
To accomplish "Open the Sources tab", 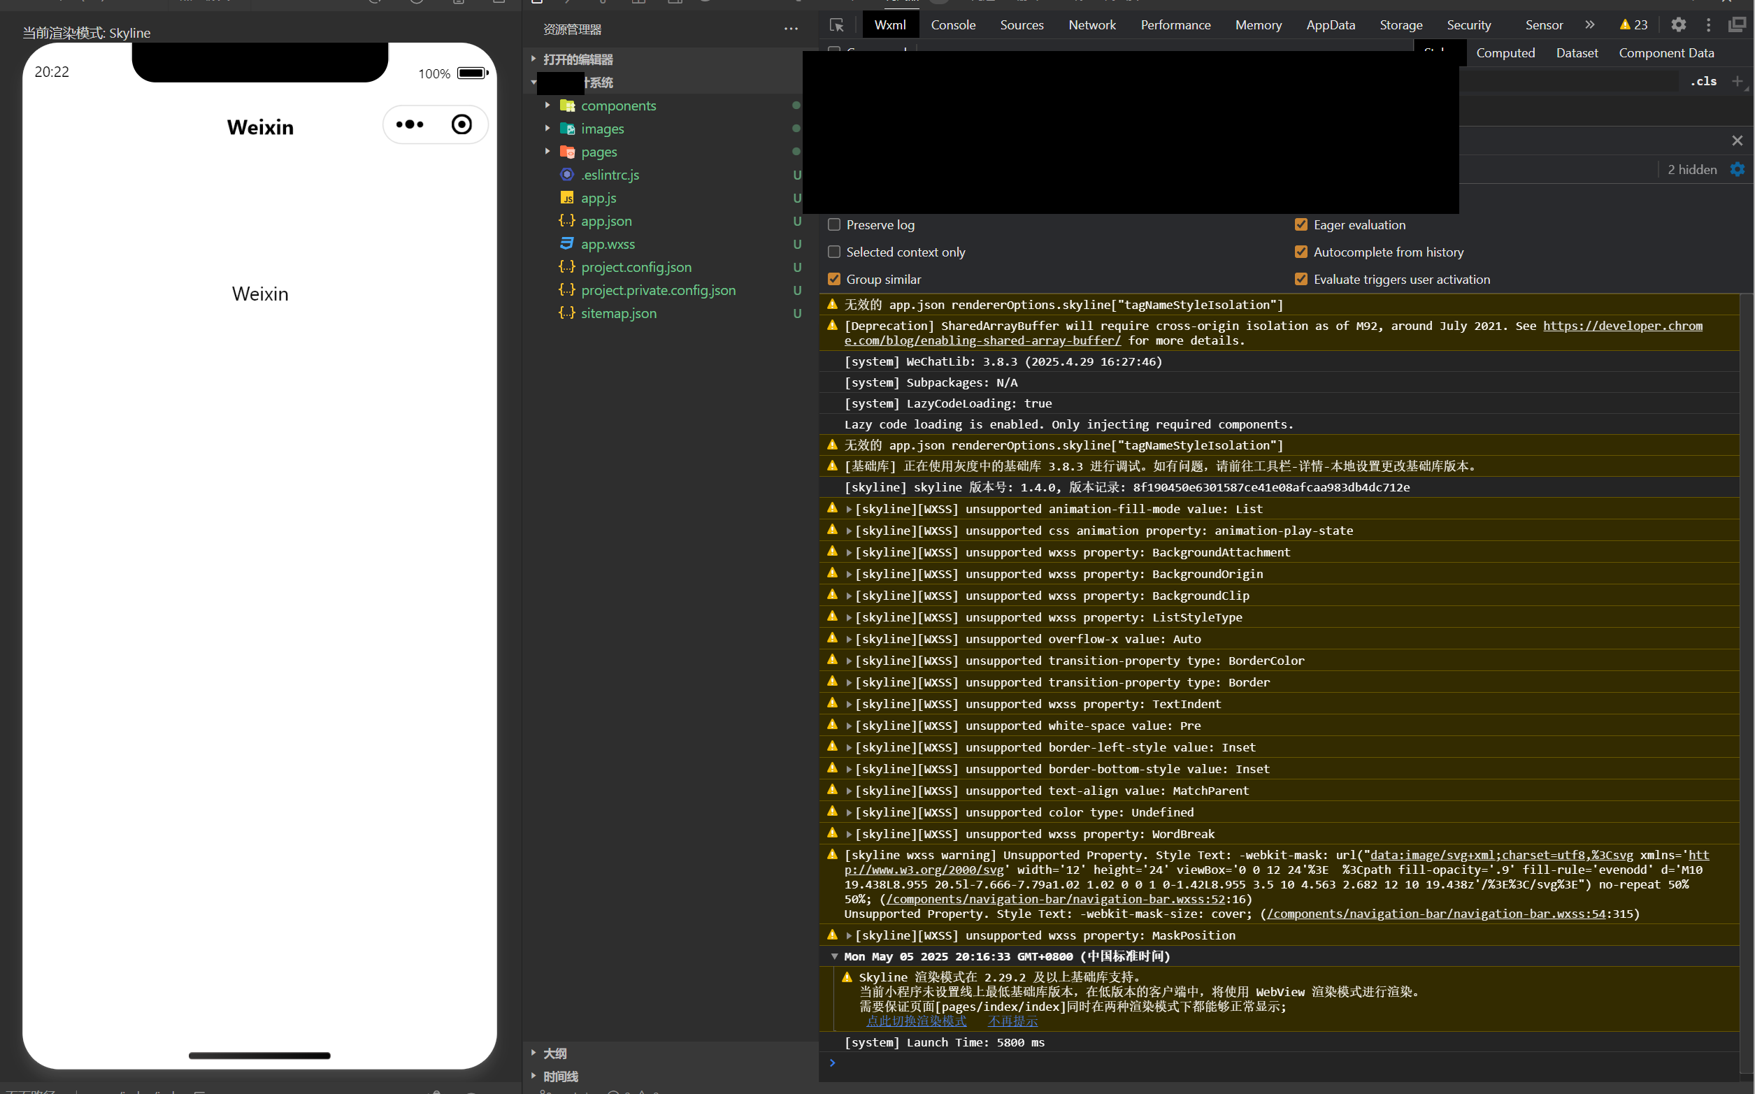I will (x=1021, y=24).
